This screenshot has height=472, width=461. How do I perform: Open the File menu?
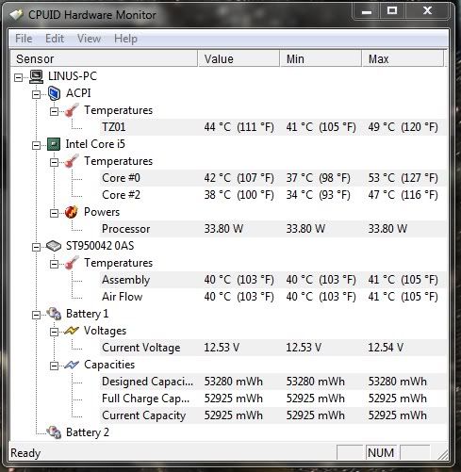pos(24,39)
